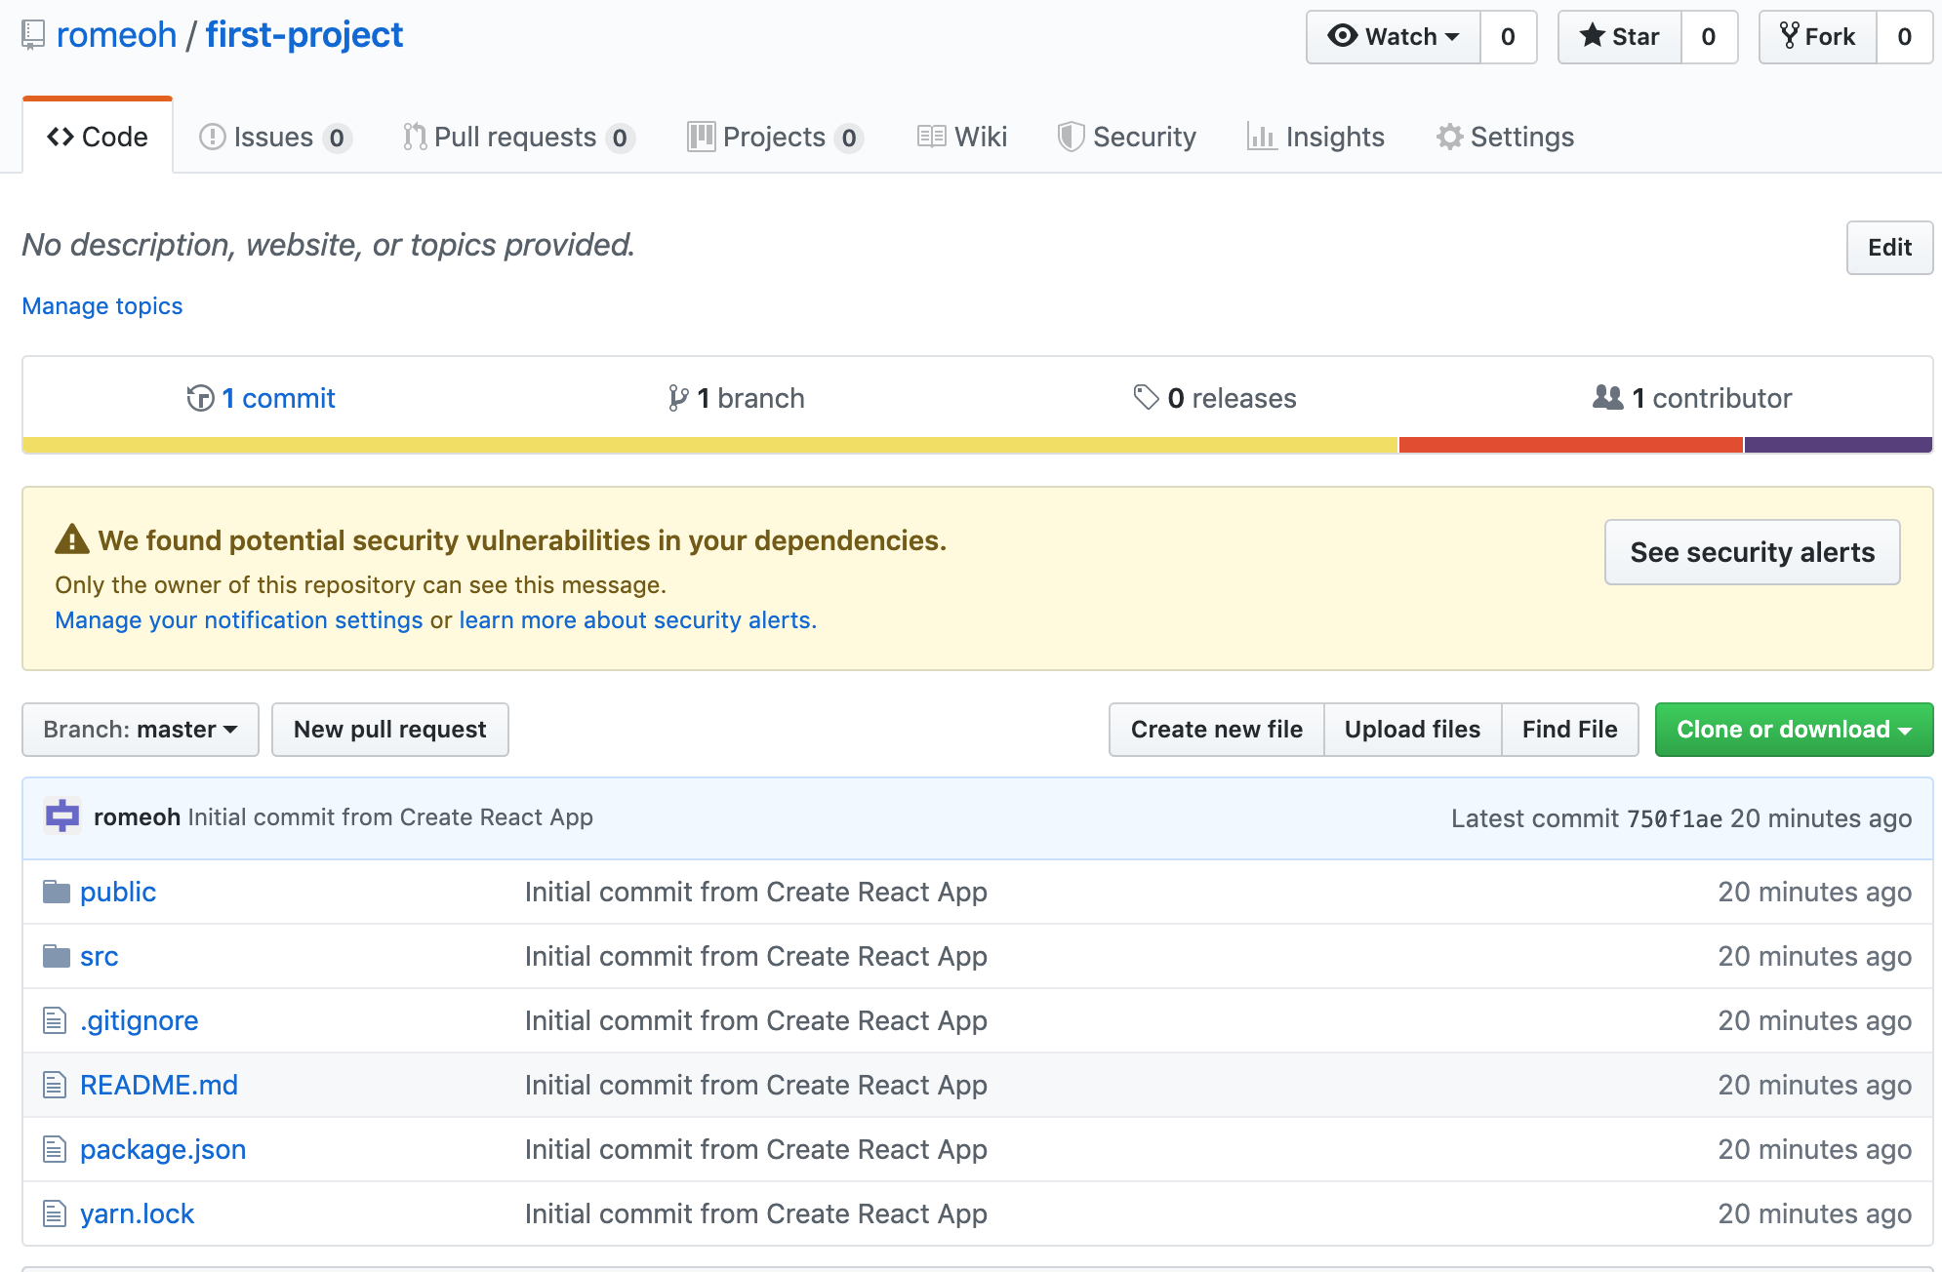The image size is (1942, 1272).
Task: Click the red HTML language bar segment
Action: click(1570, 445)
